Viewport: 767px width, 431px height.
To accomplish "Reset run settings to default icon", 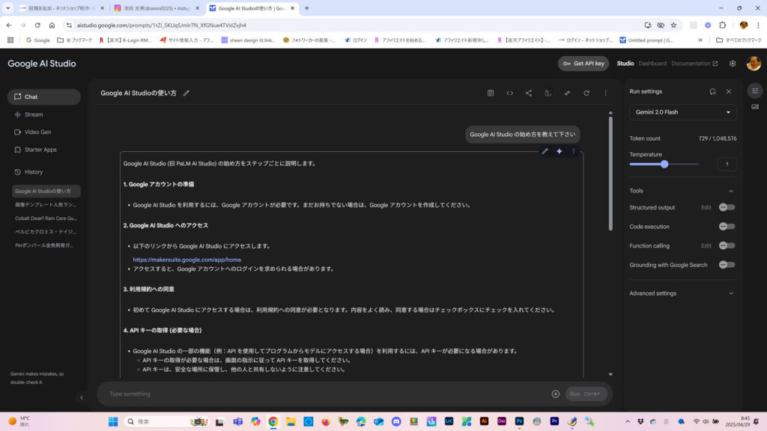I will pyautogui.click(x=712, y=91).
